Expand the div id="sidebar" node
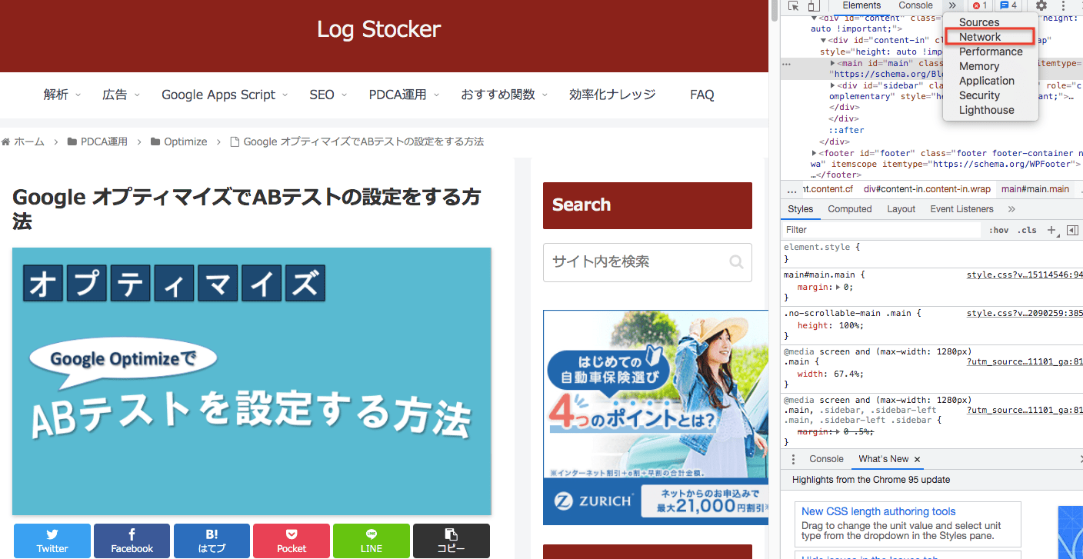Screen dimensions: 1083x559 click(833, 85)
